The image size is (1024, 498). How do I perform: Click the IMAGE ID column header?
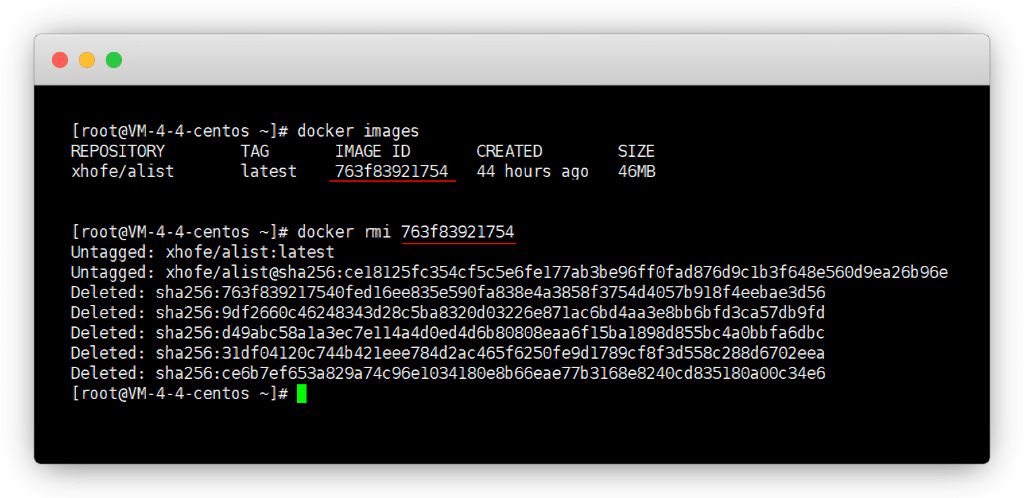(373, 151)
